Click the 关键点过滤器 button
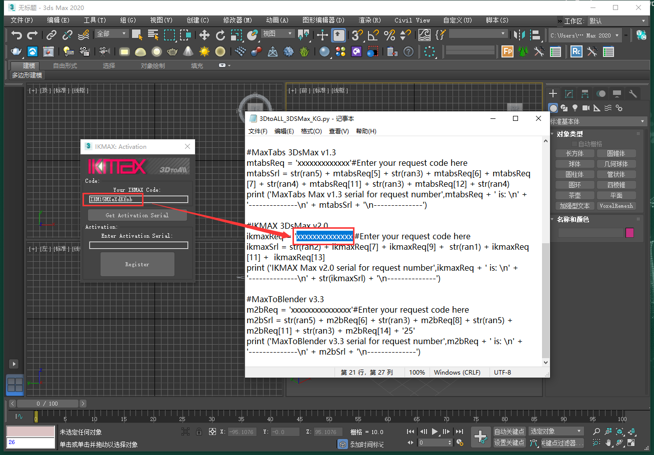654x455 pixels. coord(561,443)
